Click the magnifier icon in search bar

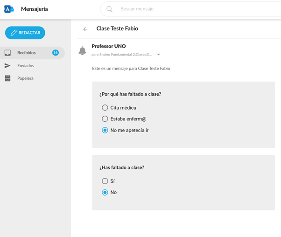[x=109, y=9]
